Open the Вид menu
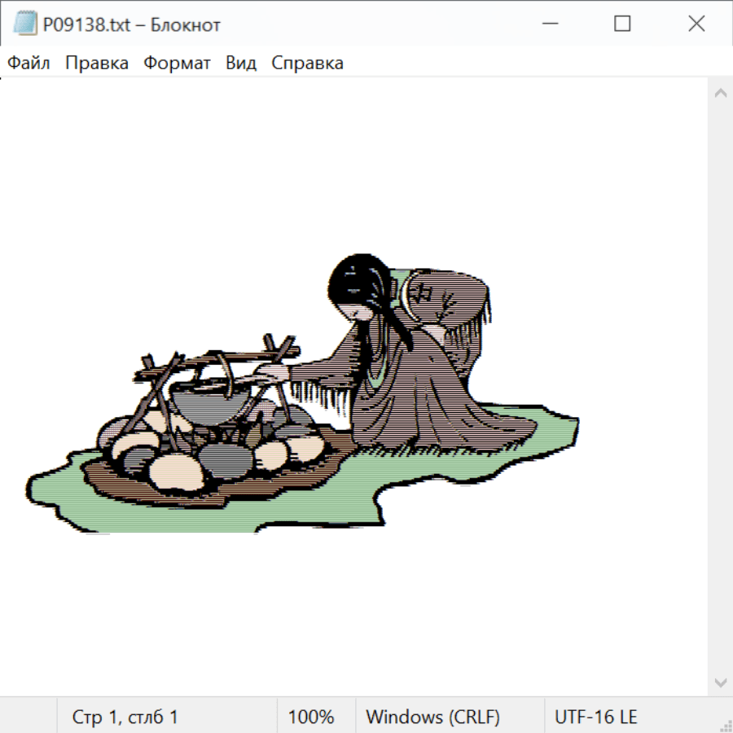Screen dimensions: 733x733 pyautogui.click(x=240, y=64)
